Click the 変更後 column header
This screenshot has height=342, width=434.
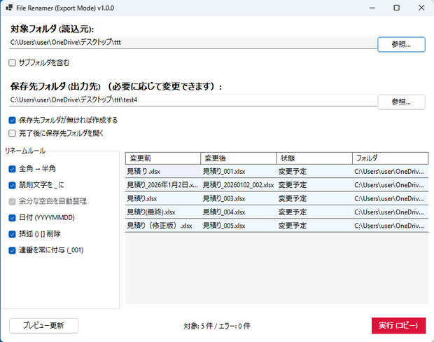[x=239, y=158]
